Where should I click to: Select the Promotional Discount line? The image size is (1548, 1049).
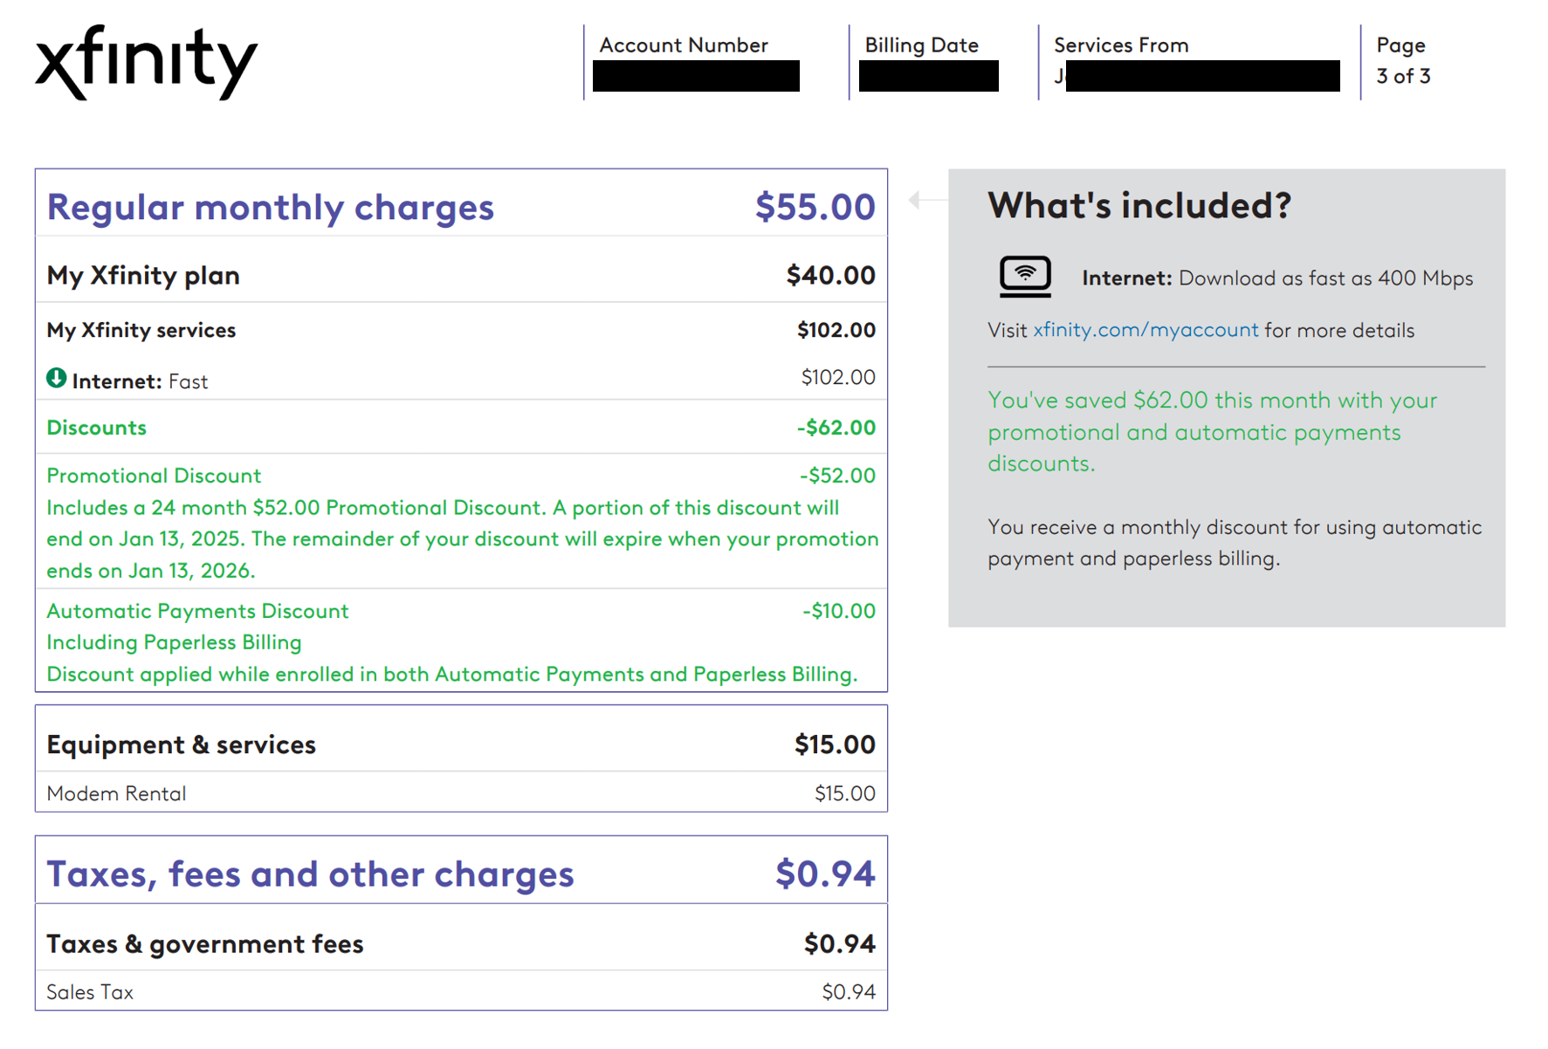tap(154, 476)
